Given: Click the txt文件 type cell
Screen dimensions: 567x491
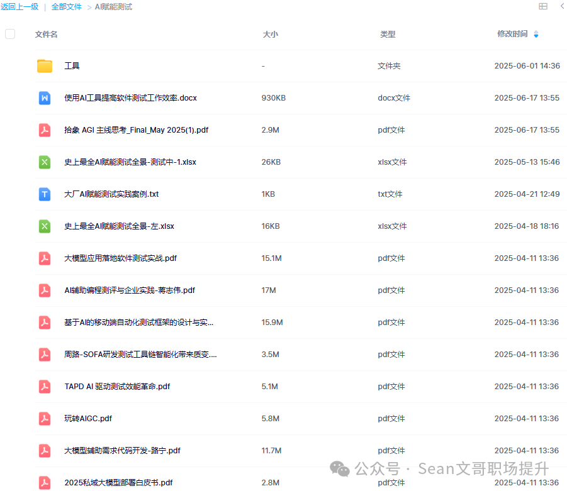Looking at the screenshot, I should [390, 194].
